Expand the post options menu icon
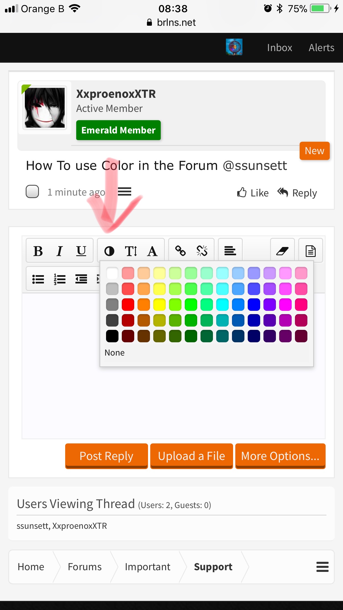 point(125,191)
